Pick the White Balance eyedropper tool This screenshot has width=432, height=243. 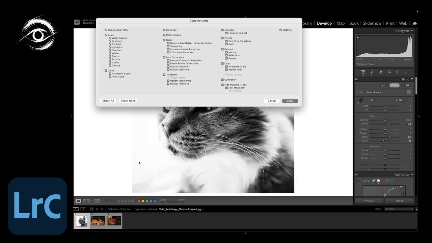pos(360,101)
